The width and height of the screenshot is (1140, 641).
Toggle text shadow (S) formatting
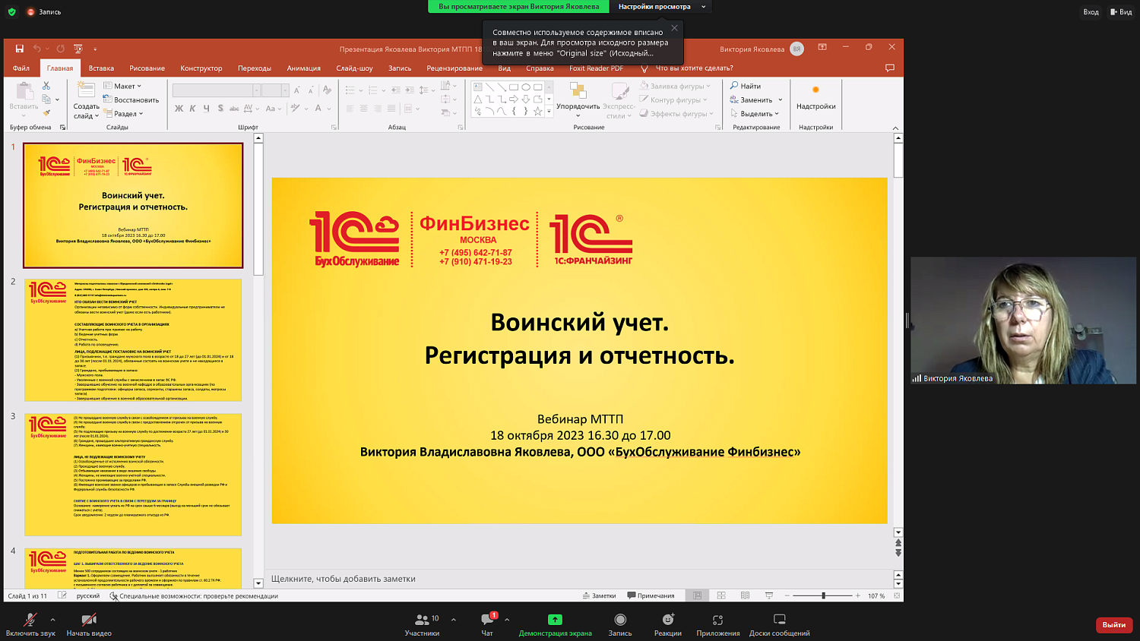(x=220, y=109)
